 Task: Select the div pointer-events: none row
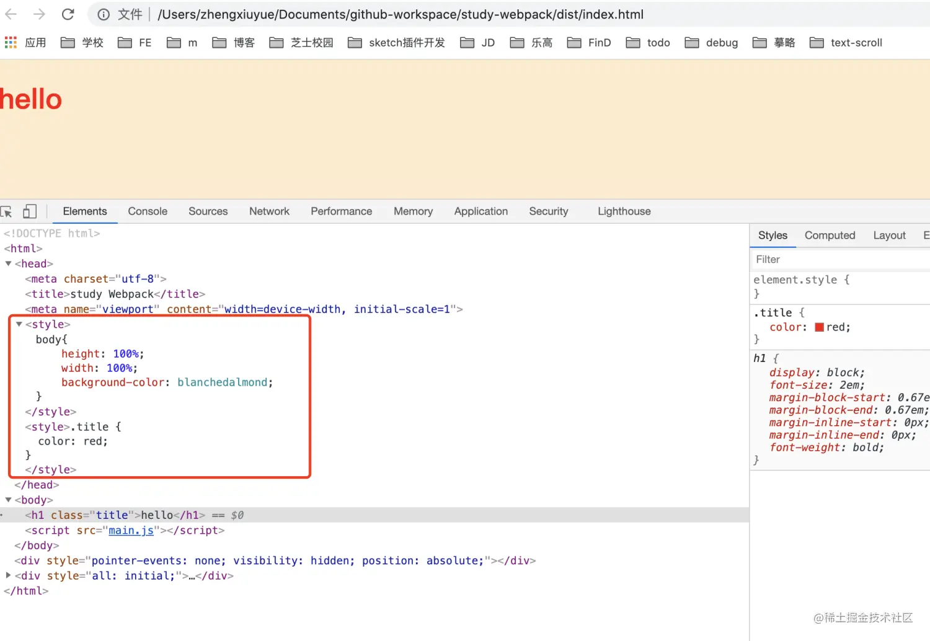click(374, 560)
